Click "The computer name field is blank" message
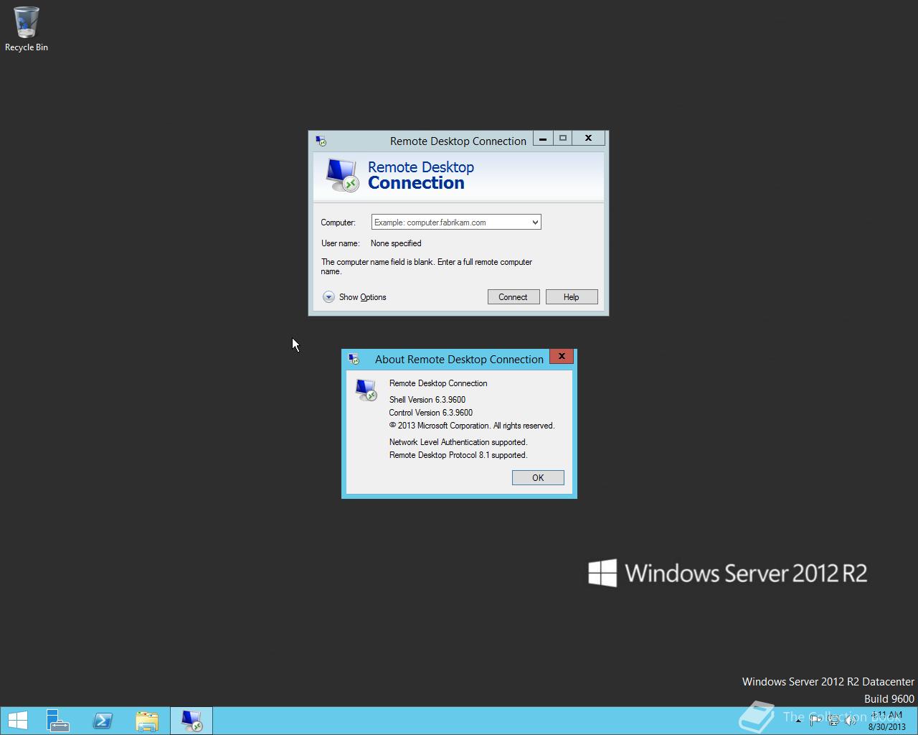This screenshot has height=735, width=918. (426, 266)
